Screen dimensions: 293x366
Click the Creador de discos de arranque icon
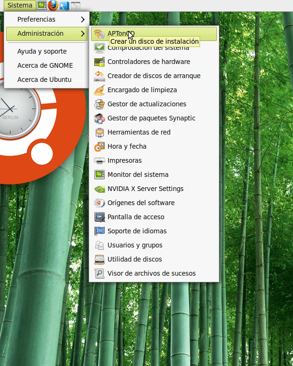[x=100, y=76]
